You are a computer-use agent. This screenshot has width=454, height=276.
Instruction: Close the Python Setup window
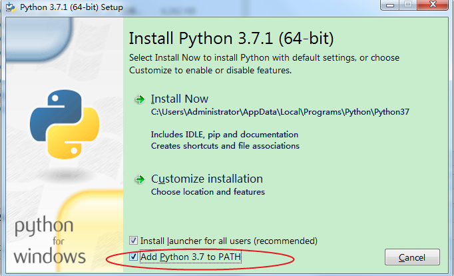click(x=433, y=5)
